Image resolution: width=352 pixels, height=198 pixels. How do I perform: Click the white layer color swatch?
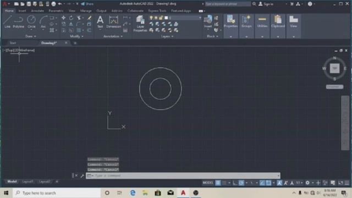(166, 18)
